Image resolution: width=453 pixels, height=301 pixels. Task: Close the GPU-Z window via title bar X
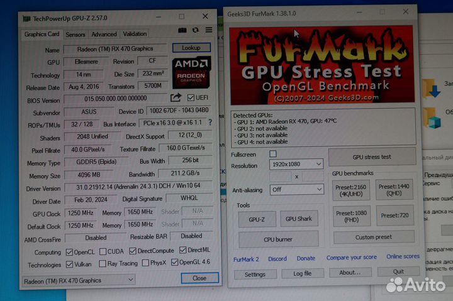205,16
